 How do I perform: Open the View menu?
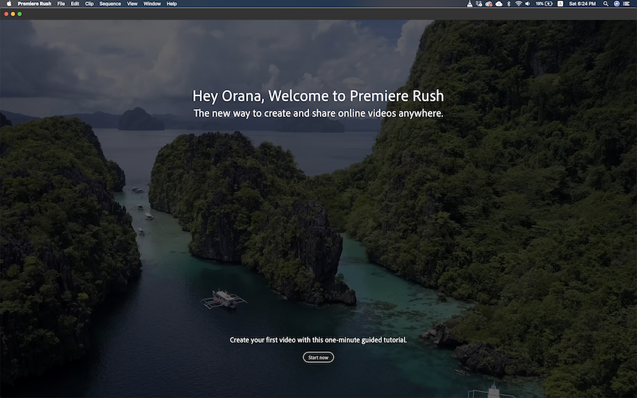132,4
